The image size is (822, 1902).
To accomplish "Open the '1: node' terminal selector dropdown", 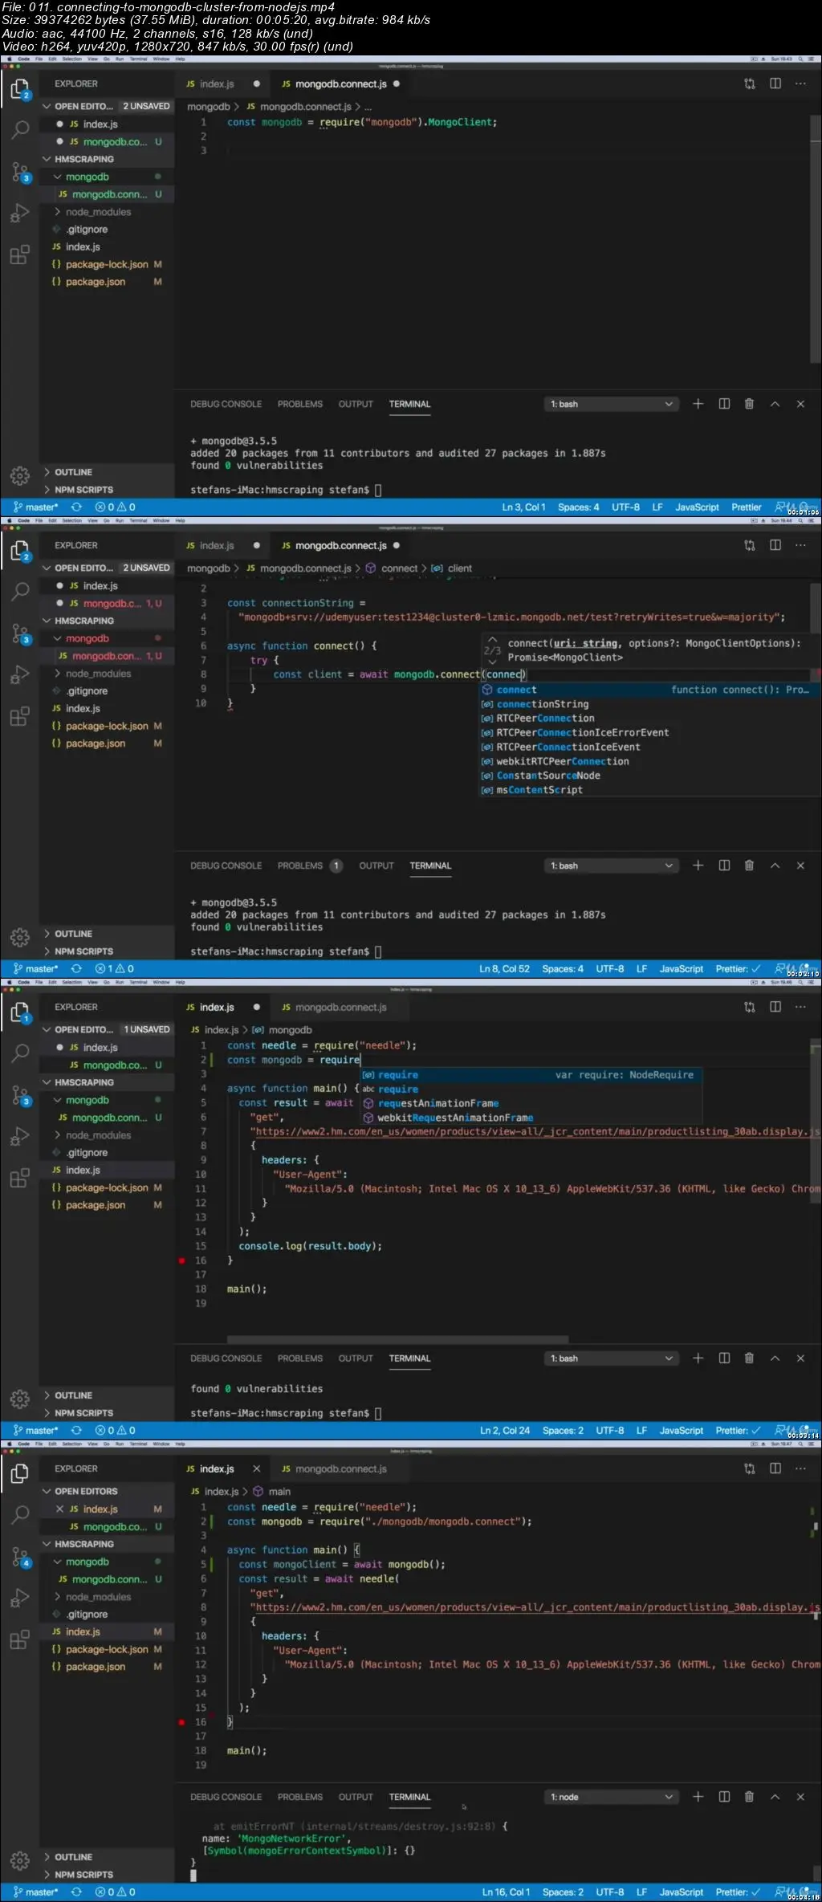I will (x=611, y=1797).
